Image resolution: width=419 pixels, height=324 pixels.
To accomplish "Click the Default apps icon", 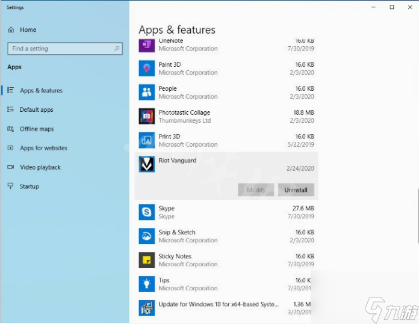I will [10, 109].
